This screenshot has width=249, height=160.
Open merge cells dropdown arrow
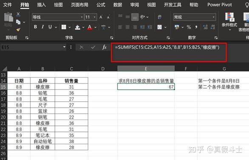[165, 27]
